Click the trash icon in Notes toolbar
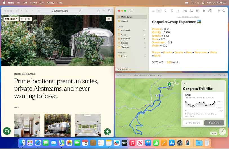The width and height of the screenshot is (229, 149). click(x=172, y=11)
